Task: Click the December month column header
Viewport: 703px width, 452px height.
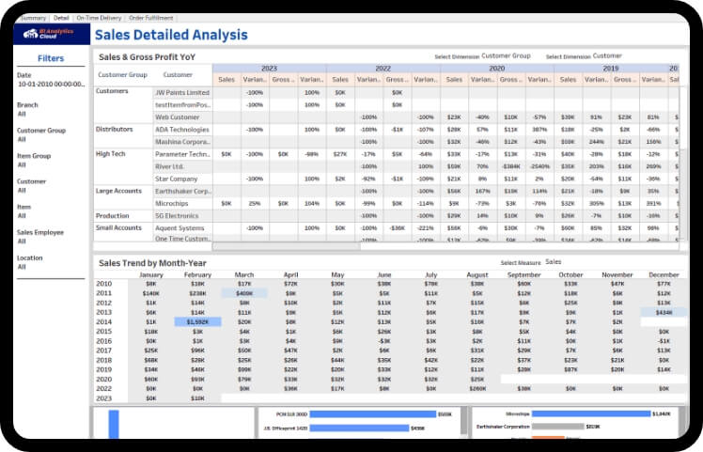Action: tap(664, 274)
